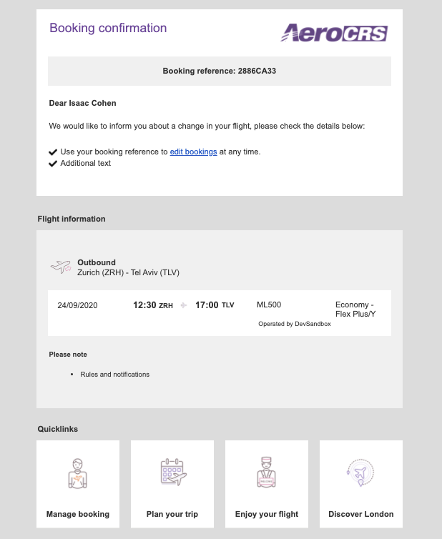Open the edit bookings link
The image size is (442, 539).
coord(193,152)
